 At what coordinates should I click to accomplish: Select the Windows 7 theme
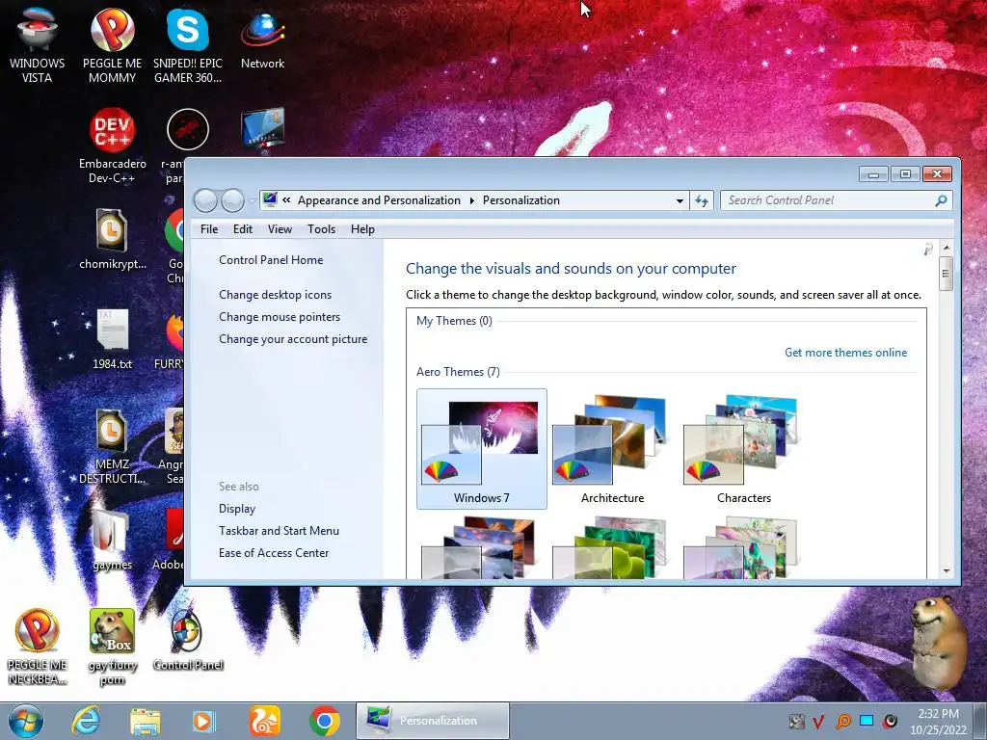482,449
